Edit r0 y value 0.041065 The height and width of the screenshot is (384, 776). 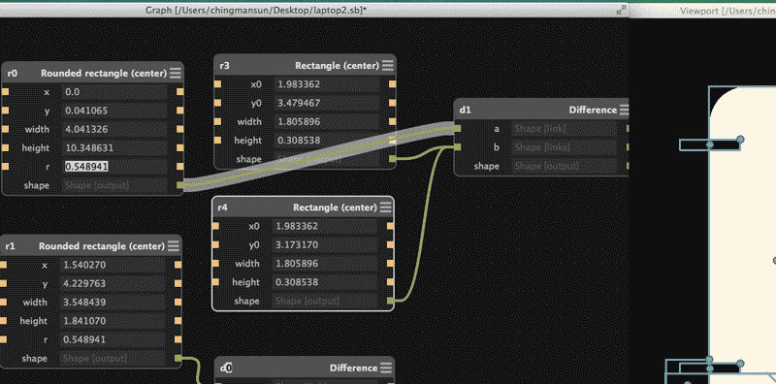point(114,111)
